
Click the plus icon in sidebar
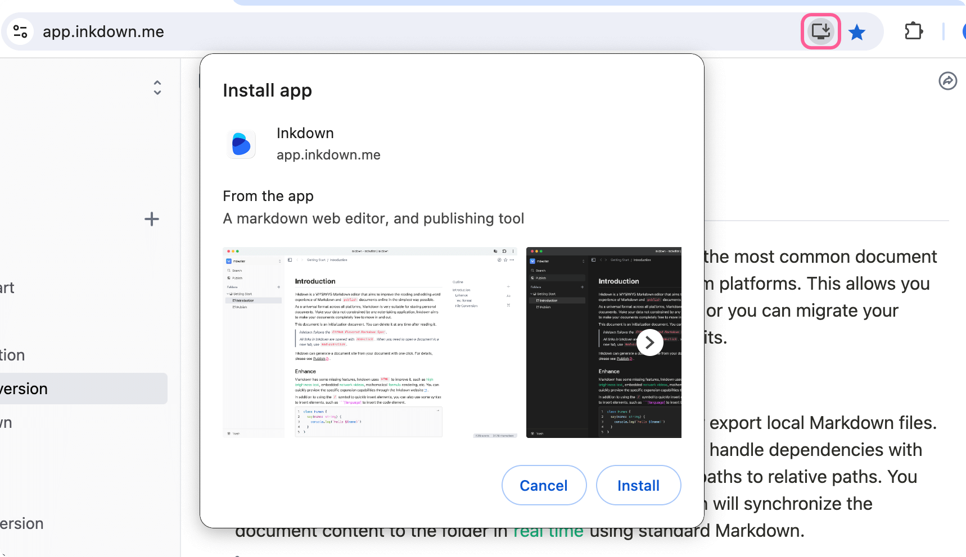click(x=152, y=219)
